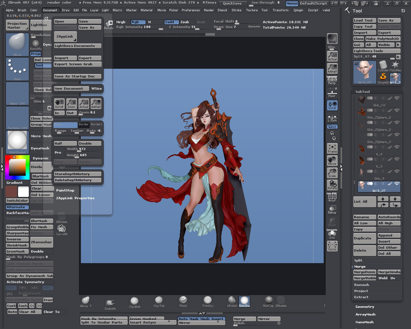Select the MatCap material icon
Image resolution: width=411 pixels, height=329 pixels.
268,302
